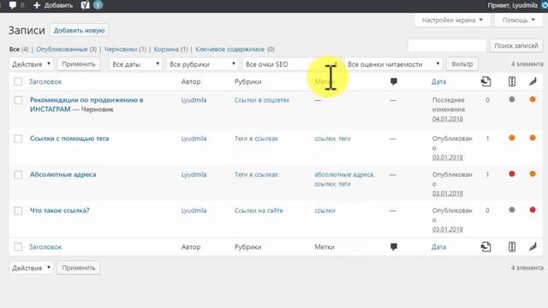
Task: Filter by 'Ключевое содержимое'
Action: coord(230,50)
